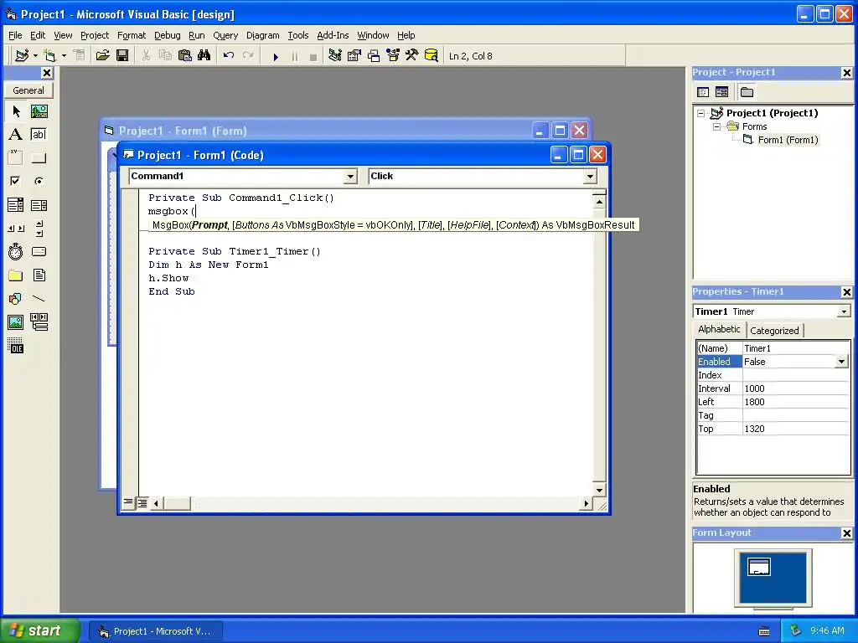Click the Find binoculars icon

click(204, 56)
